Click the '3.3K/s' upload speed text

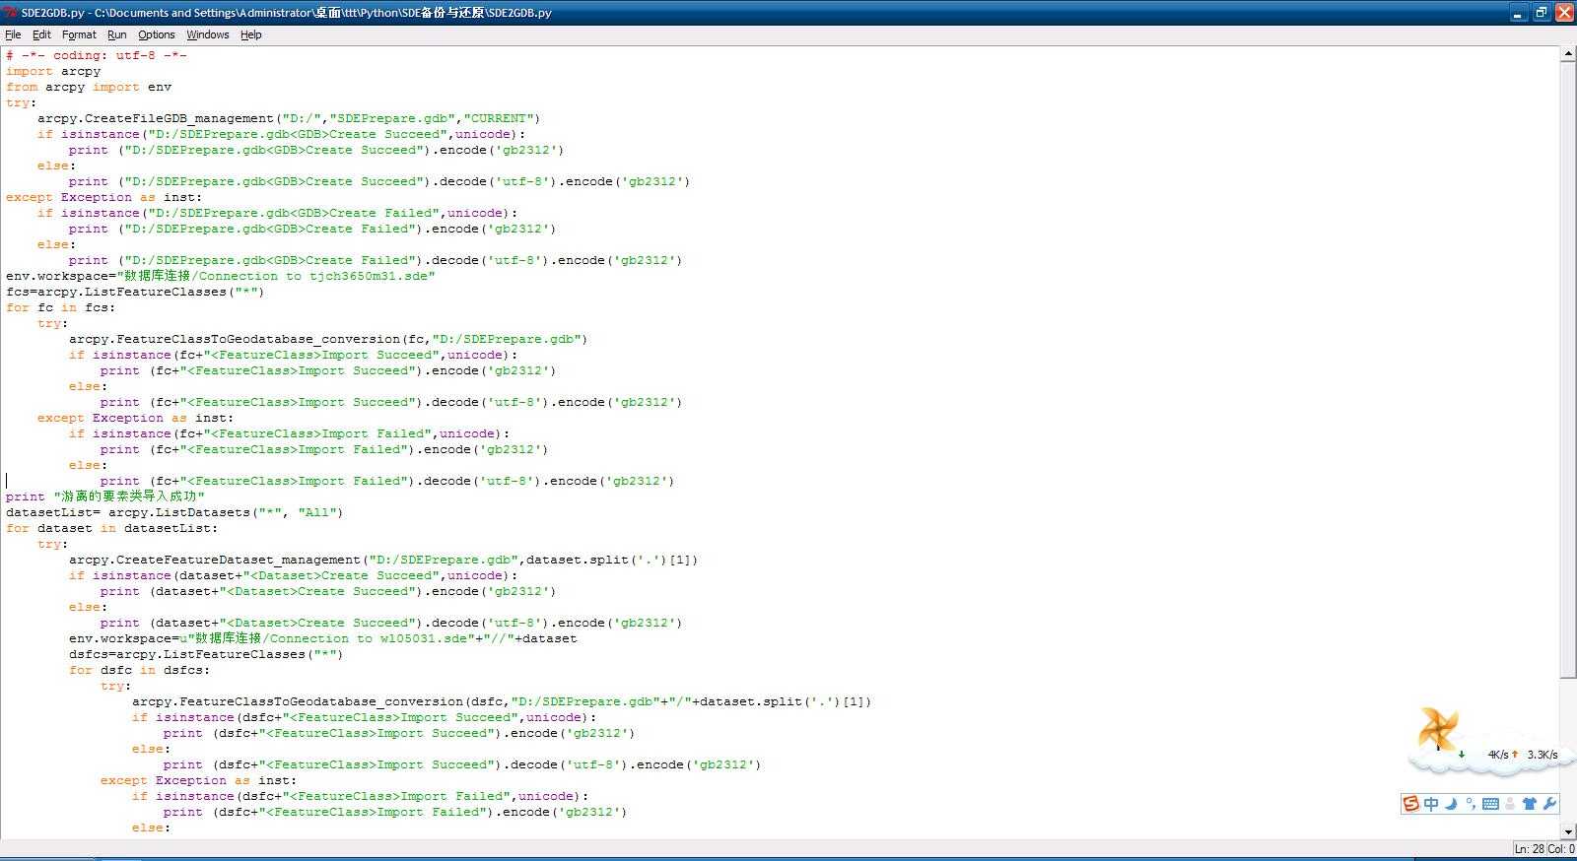tap(1543, 755)
